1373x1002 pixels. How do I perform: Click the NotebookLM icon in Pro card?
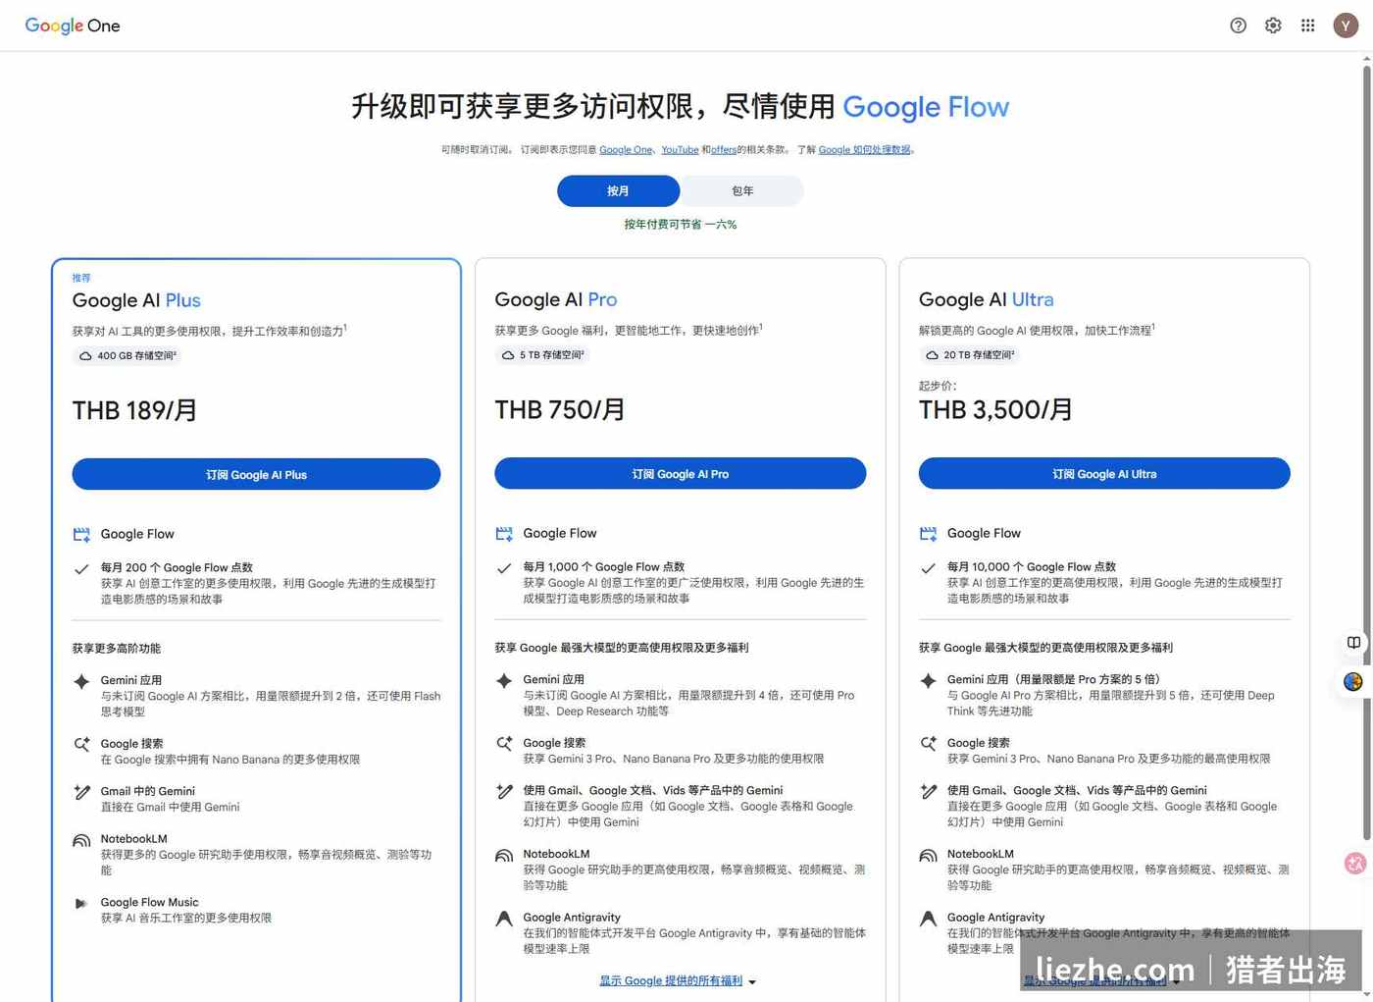504,856
